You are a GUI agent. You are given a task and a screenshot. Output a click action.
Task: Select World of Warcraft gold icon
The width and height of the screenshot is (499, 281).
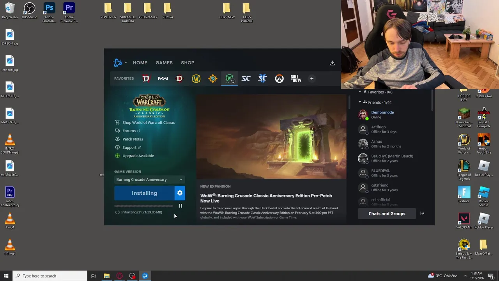tap(196, 78)
